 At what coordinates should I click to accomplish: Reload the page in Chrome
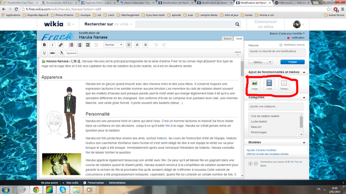[16, 9]
